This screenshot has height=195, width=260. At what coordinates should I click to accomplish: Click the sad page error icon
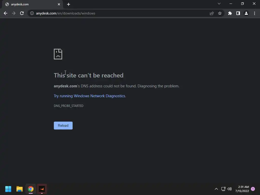pyautogui.click(x=58, y=54)
